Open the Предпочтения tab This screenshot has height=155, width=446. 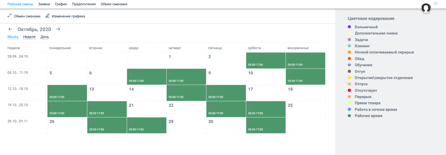(x=84, y=4)
